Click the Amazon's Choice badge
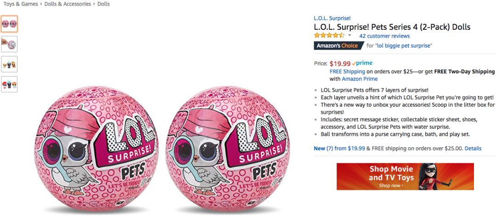The image size is (496, 216). [338, 45]
